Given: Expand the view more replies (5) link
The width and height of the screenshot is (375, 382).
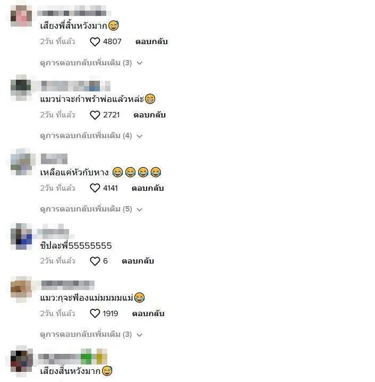Looking at the screenshot, I should 91,209.
